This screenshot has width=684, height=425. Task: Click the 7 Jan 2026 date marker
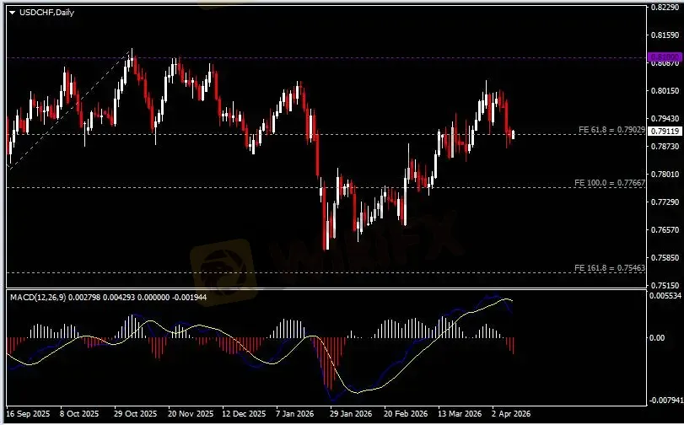pyautogui.click(x=295, y=415)
